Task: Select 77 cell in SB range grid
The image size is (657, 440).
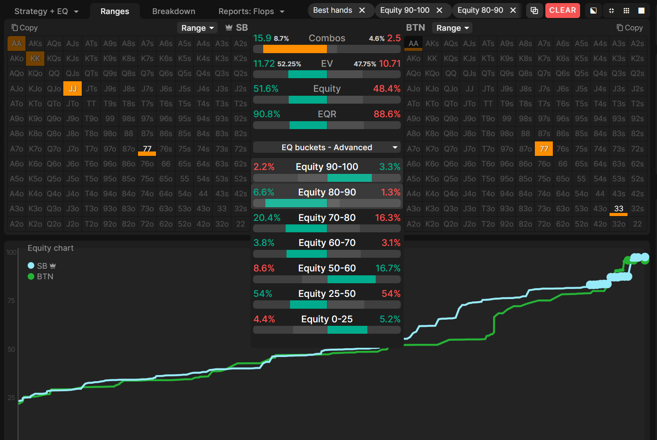Action: (x=147, y=149)
